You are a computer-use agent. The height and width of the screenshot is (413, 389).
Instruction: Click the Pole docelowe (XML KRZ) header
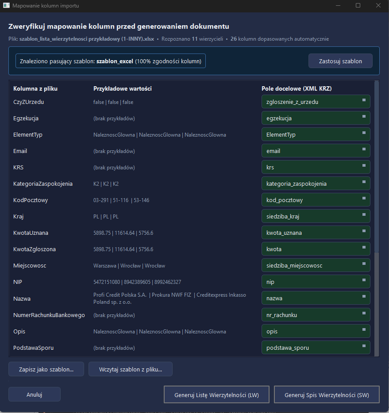point(297,88)
